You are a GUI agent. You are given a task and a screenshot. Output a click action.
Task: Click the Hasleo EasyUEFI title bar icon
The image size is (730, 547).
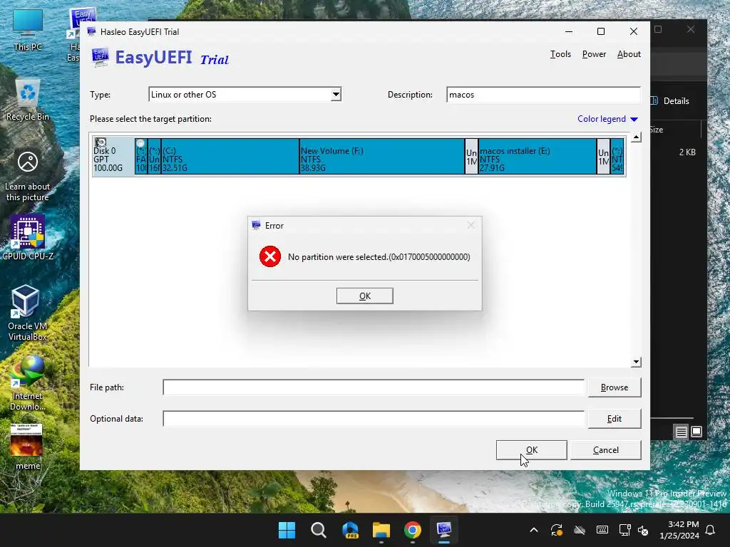[91, 31]
